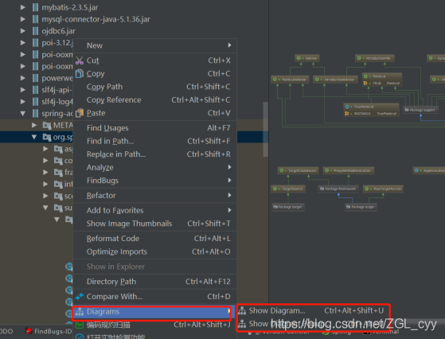This screenshot has height=339, width=445.
Task: Select the RawTargetAccess diagram node
Action: [x=383, y=189]
